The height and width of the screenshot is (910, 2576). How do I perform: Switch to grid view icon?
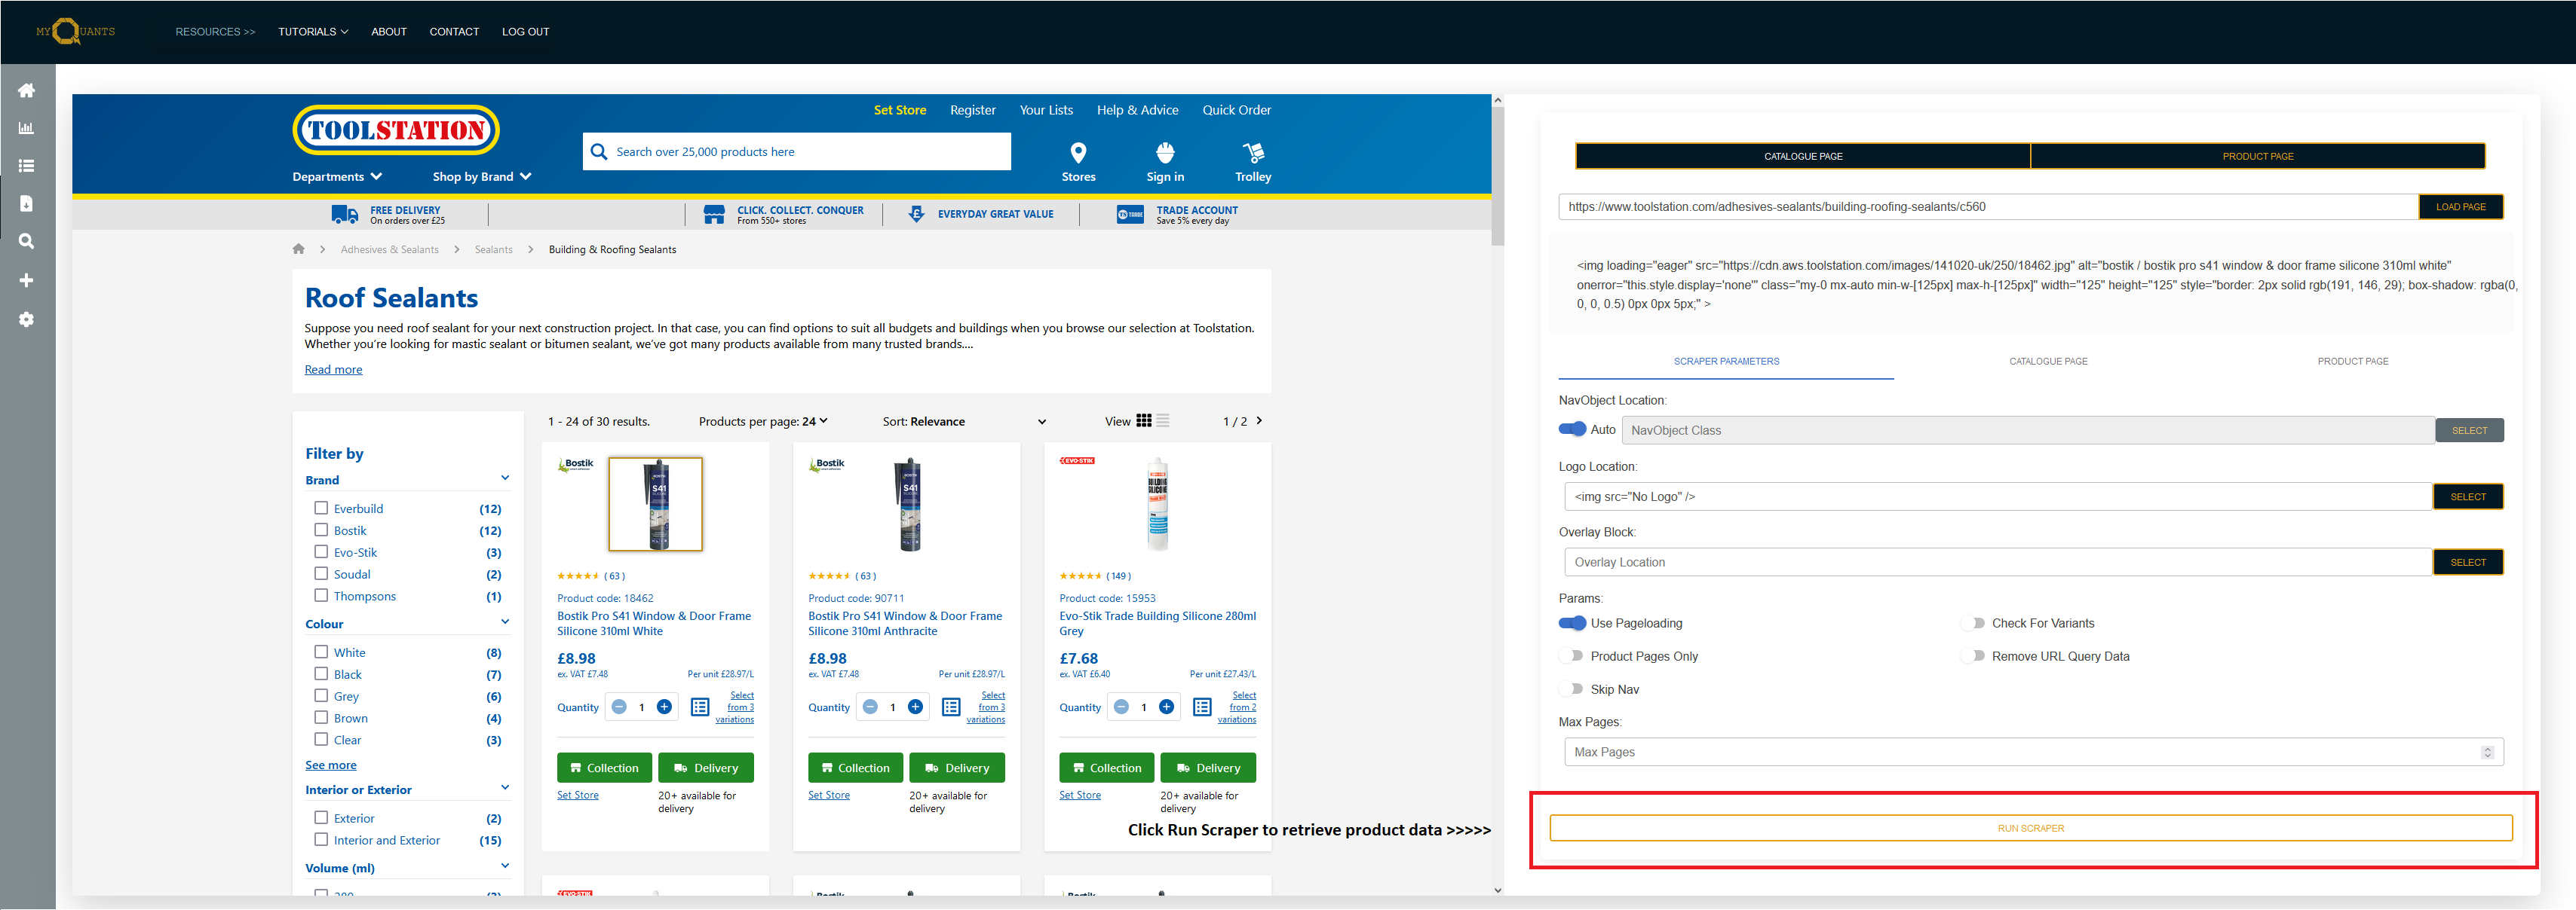1144,420
